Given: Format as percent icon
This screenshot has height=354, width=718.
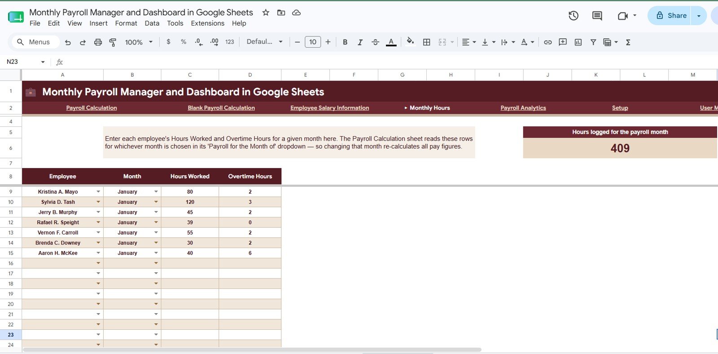Looking at the screenshot, I should pos(184,42).
